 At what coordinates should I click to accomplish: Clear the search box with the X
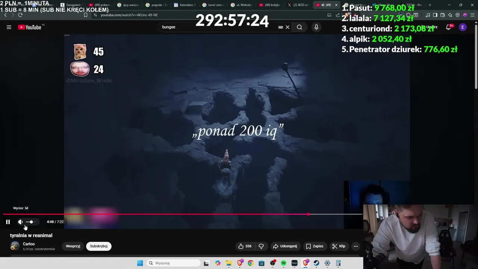click(288, 27)
